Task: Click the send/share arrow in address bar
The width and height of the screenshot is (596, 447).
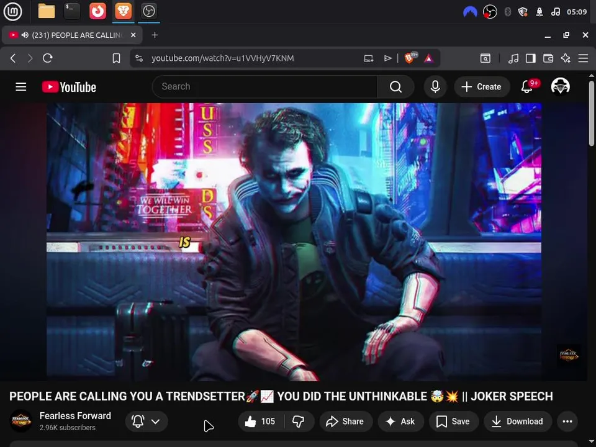Action: click(x=387, y=58)
